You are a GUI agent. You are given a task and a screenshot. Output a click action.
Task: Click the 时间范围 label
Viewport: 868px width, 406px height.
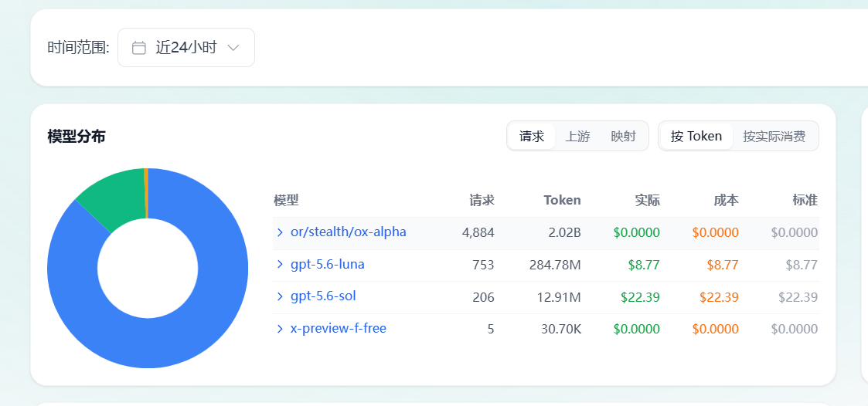[x=79, y=48]
